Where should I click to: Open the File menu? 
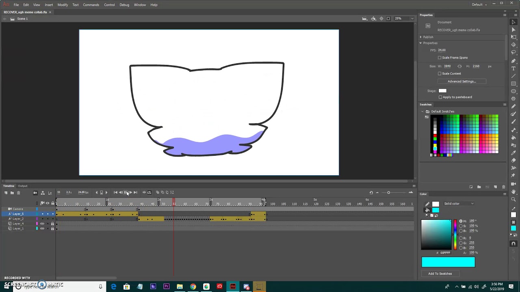click(16, 5)
